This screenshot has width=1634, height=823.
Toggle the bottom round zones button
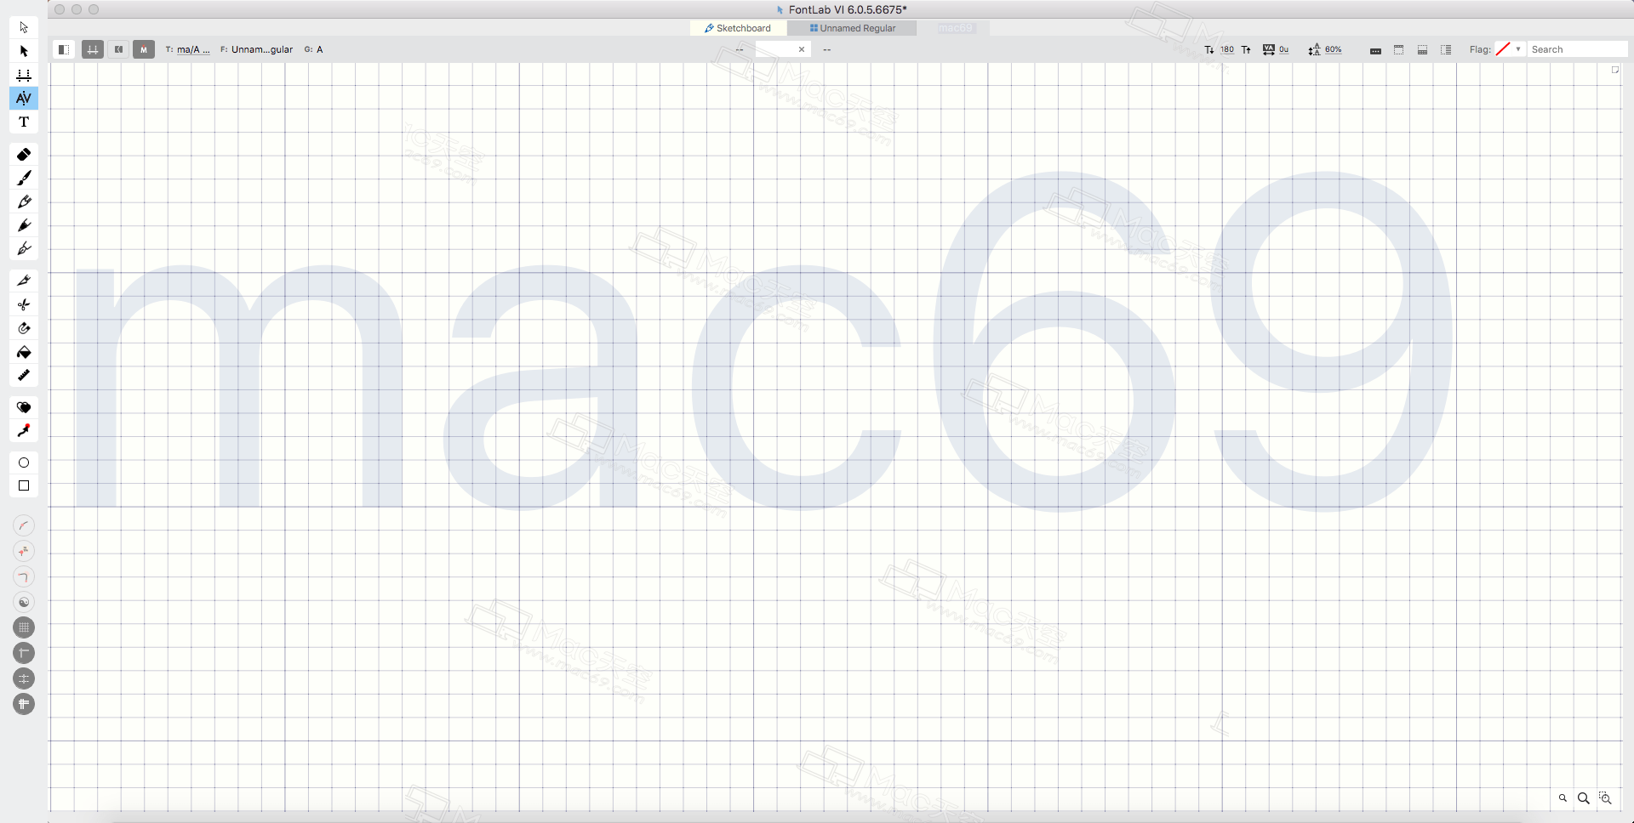point(24,704)
